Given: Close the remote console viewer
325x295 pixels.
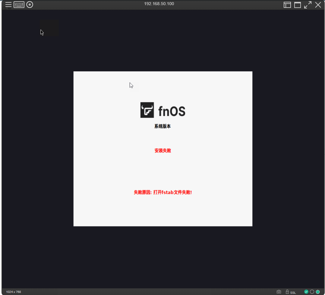Looking at the screenshot, I should coord(318,5).
